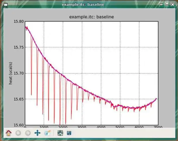Reset the plot with Home icon

click(9, 133)
